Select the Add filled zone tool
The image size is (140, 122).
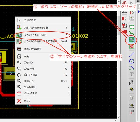point(132,40)
